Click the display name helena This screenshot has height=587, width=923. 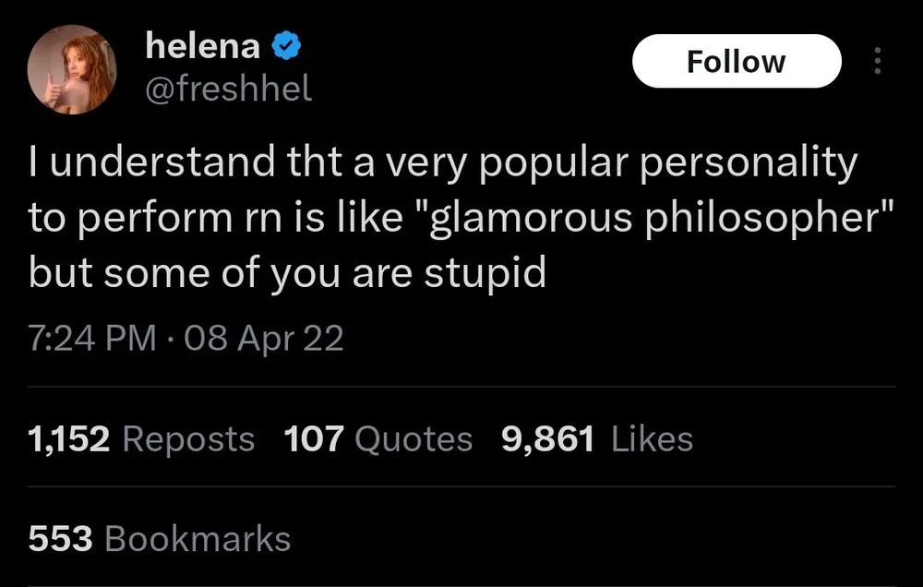click(x=203, y=46)
